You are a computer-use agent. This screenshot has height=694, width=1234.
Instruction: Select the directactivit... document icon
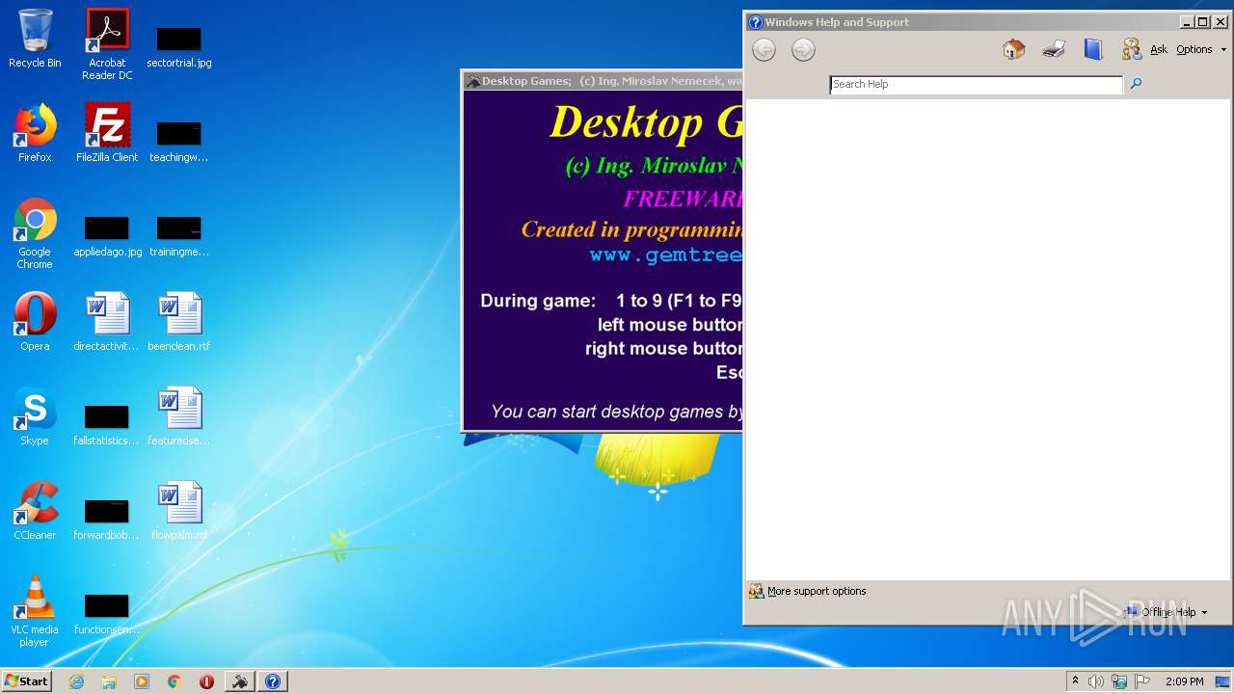click(107, 322)
